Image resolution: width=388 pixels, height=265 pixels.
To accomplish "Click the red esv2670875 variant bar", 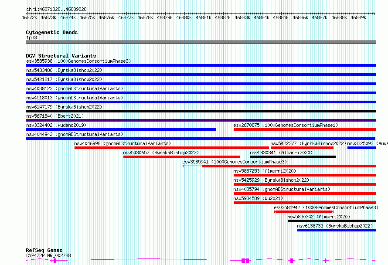I will (x=305, y=129).
